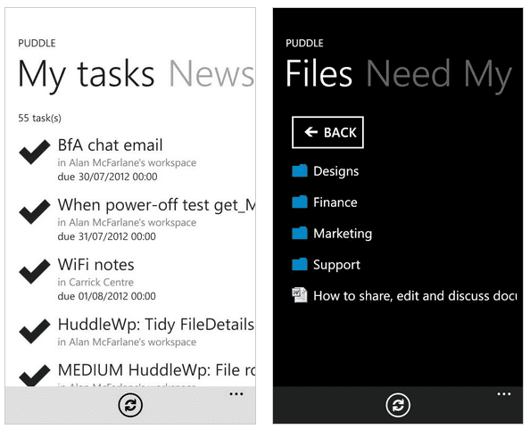Click the workspace label under HuddleWp: Tidy FileDetails
The width and height of the screenshot is (530, 429).
click(x=127, y=342)
